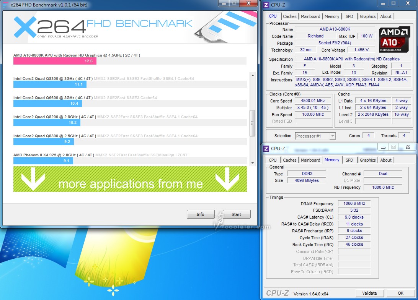The width and height of the screenshot is (418, 300).
Task: Open the Processor #1 selection dropdown
Action: click(x=315, y=136)
